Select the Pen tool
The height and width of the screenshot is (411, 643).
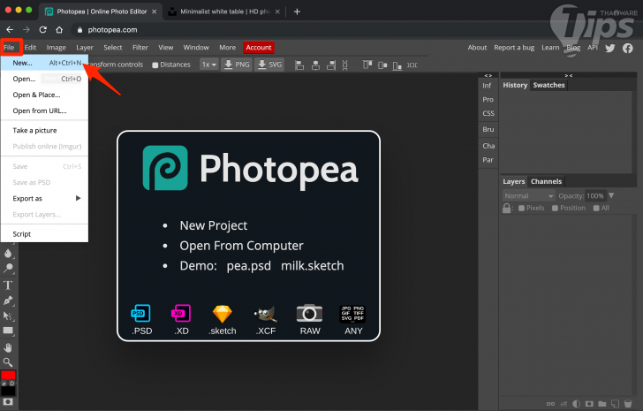point(9,300)
